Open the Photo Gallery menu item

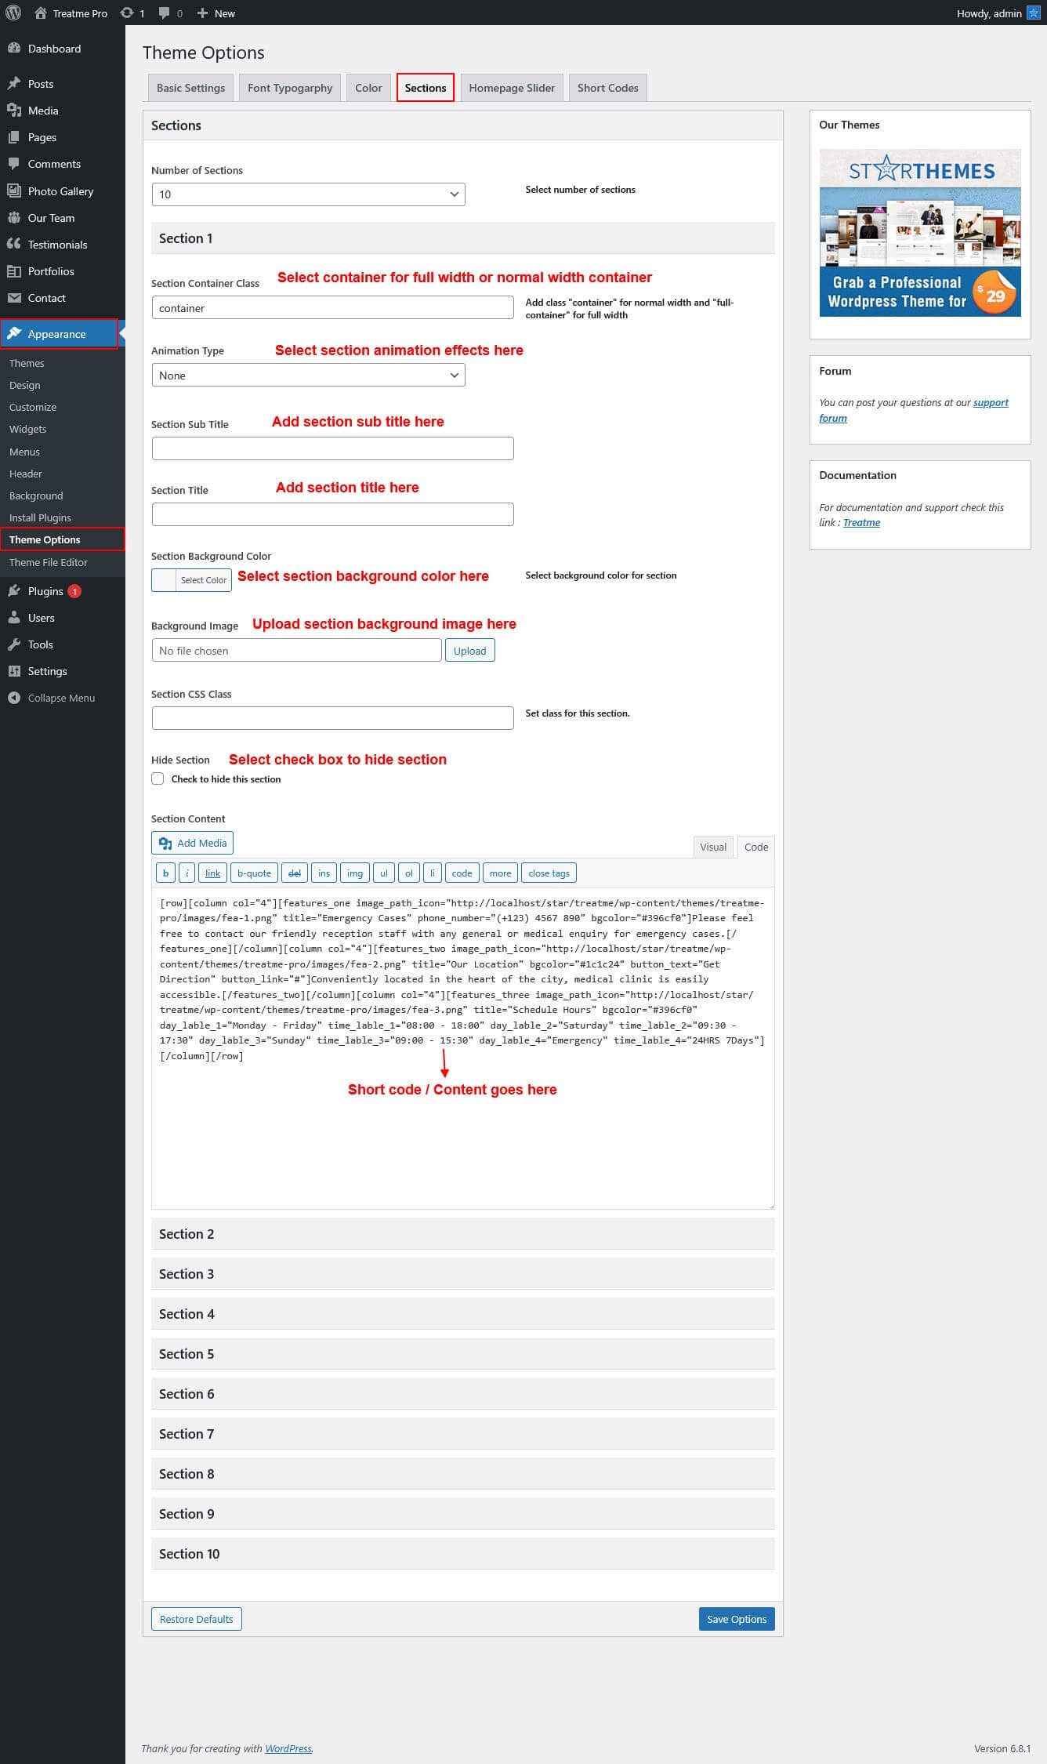coord(60,191)
